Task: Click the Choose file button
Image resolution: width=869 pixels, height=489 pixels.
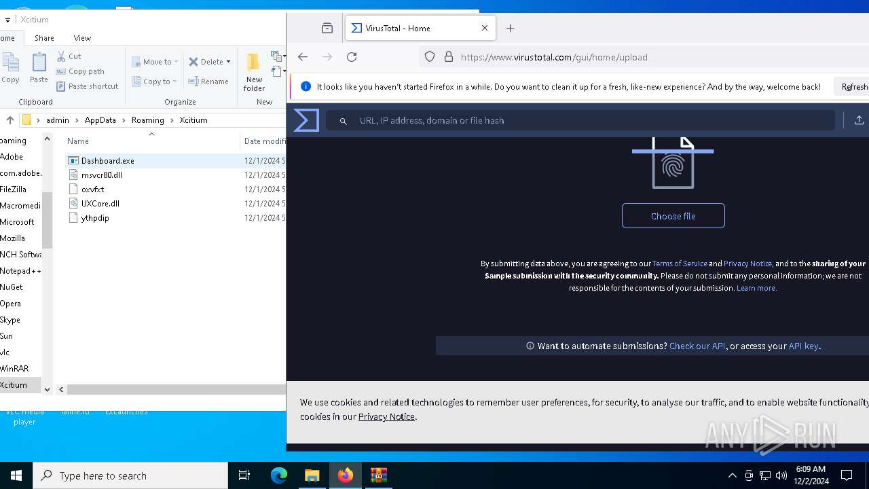Action: 673,216
